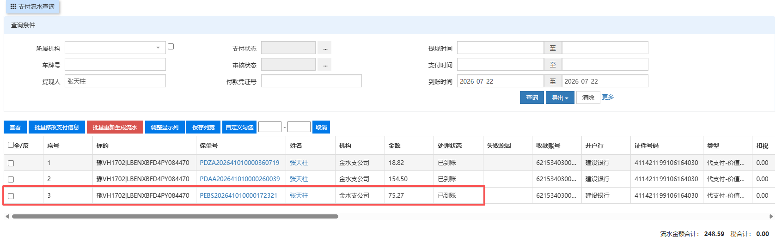Switch to the 支付流水查询 tab
This screenshot has height=237, width=782.
click(32, 6)
